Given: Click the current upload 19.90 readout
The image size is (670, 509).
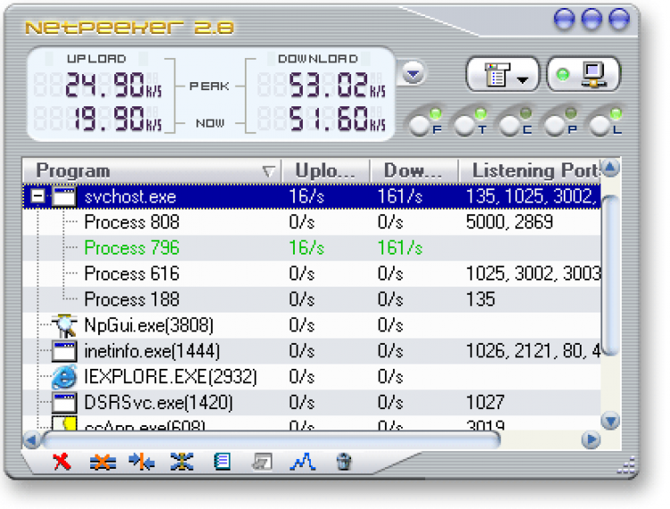Looking at the screenshot, I should tap(117, 119).
